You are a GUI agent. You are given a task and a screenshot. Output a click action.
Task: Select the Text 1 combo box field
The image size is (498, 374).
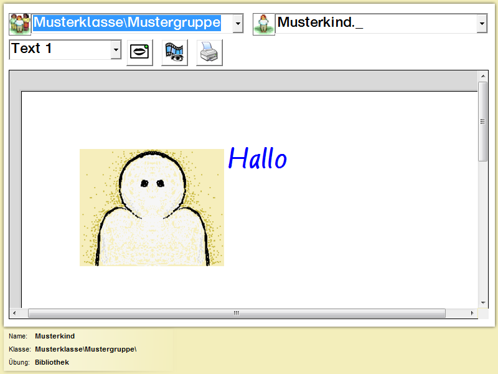click(60, 49)
